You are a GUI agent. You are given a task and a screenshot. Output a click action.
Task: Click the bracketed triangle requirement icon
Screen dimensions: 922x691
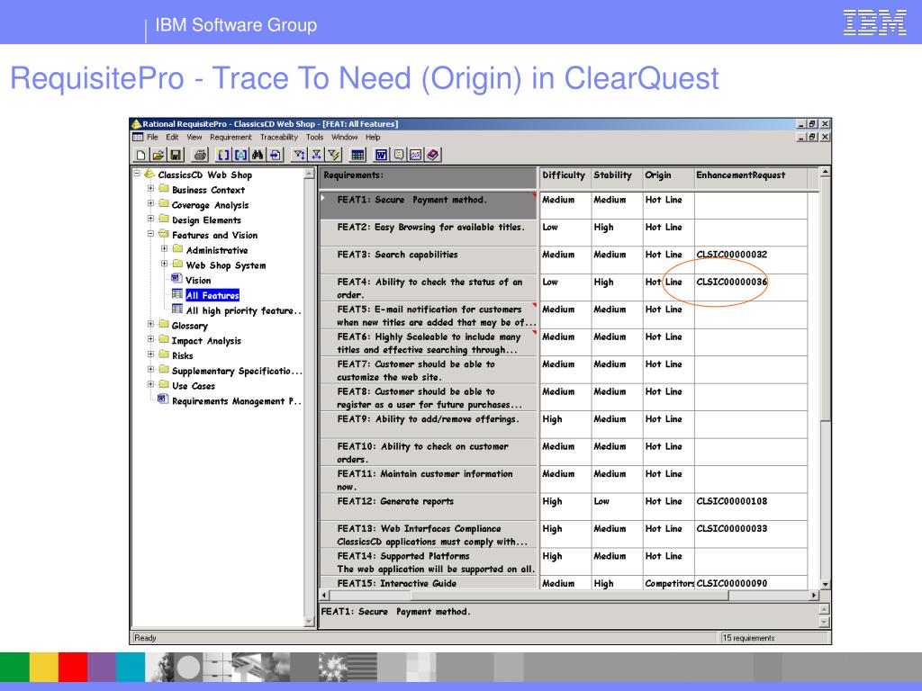[240, 155]
